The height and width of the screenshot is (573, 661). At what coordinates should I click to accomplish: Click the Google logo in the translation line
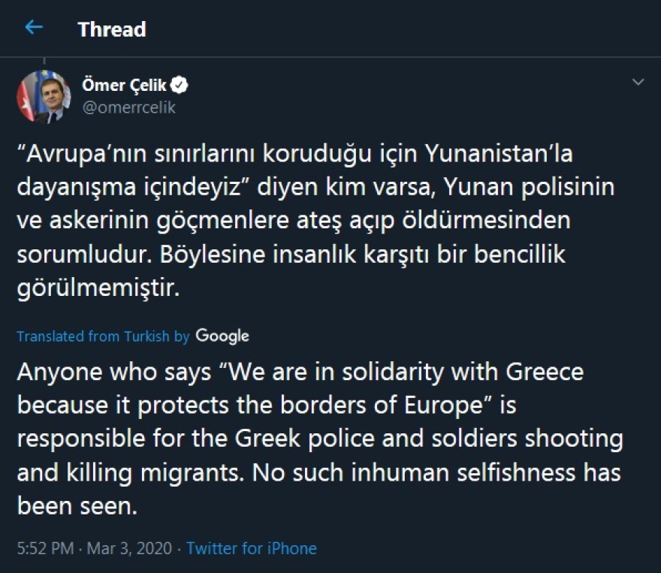tap(224, 336)
